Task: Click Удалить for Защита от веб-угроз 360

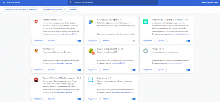Action: [106, 70]
